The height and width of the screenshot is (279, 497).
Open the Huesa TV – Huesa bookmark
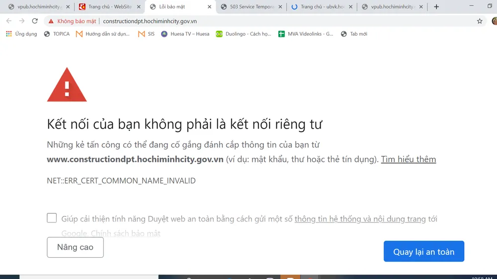tap(185, 34)
